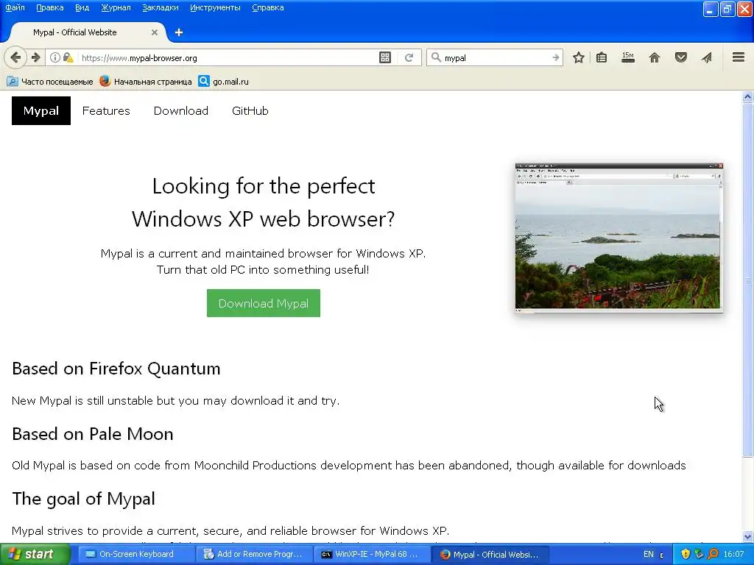Screen dimensions: 754x565
Task: Open the tile grid icon in address bar
Action: 384,57
